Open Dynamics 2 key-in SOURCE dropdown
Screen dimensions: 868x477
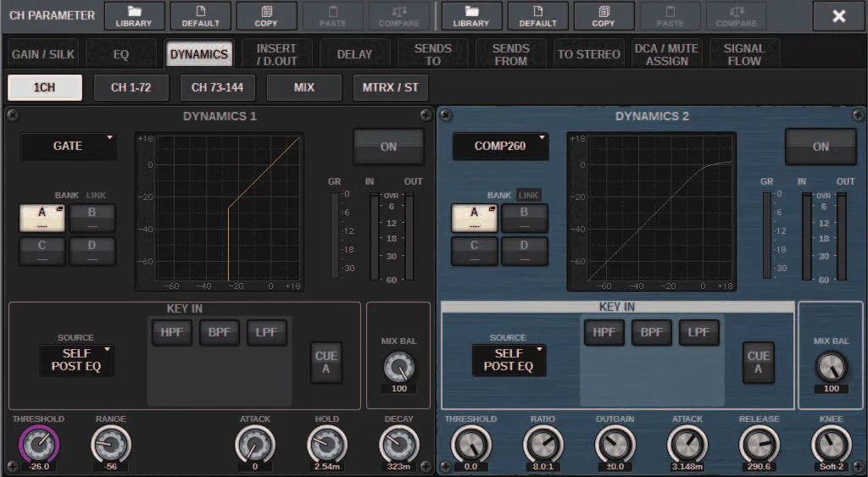point(509,360)
